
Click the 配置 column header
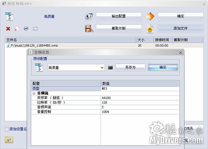(x=66, y=83)
